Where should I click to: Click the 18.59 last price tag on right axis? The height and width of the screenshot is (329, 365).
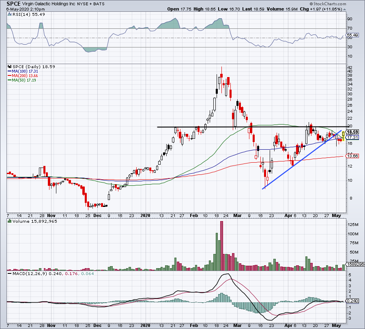pyautogui.click(x=353, y=132)
